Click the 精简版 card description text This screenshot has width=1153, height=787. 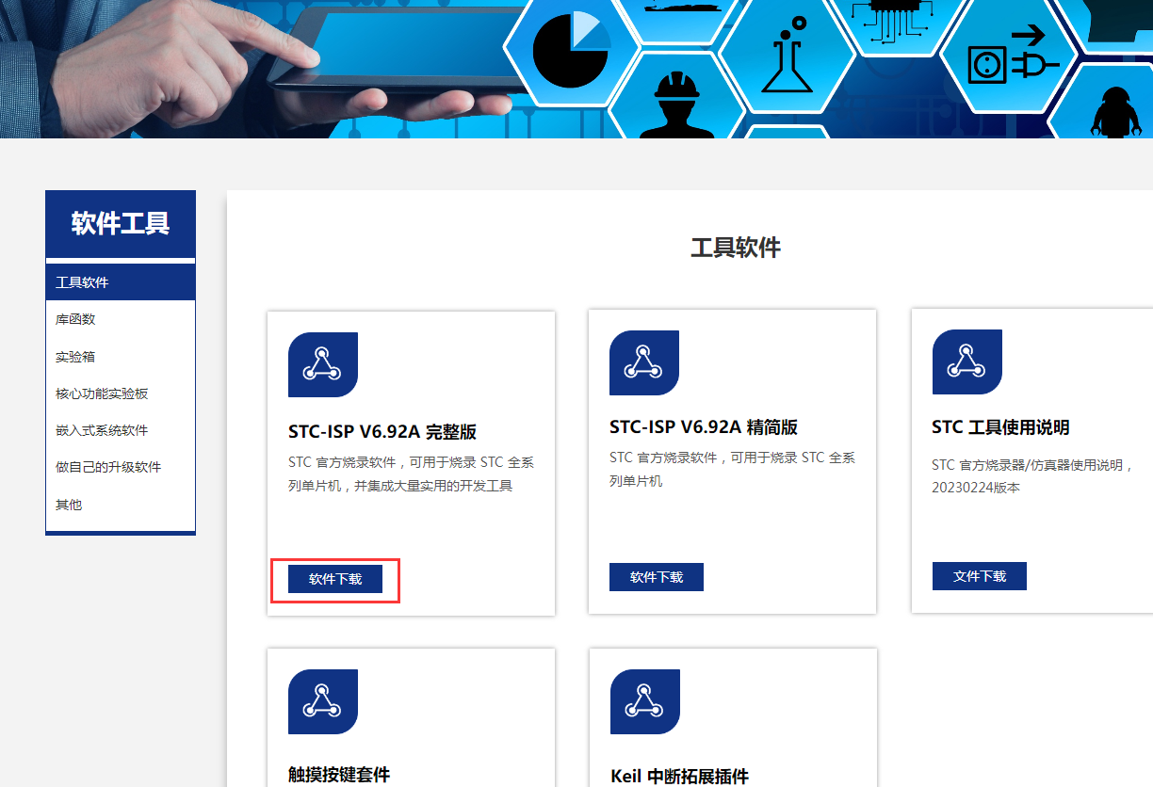[733, 469]
